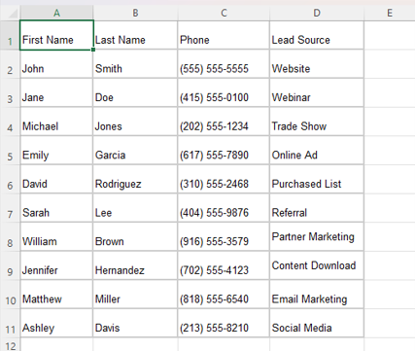
Task: Select column D header
Action: coord(317,13)
